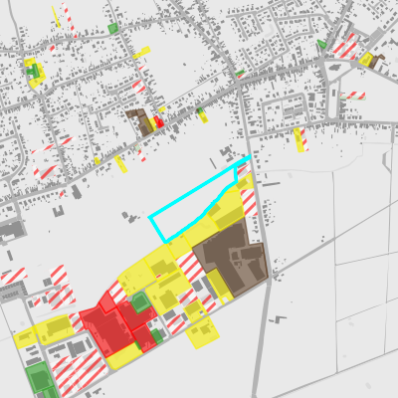Click the red-striped block at the top right
The height and width of the screenshot is (398, 398).
346,47
